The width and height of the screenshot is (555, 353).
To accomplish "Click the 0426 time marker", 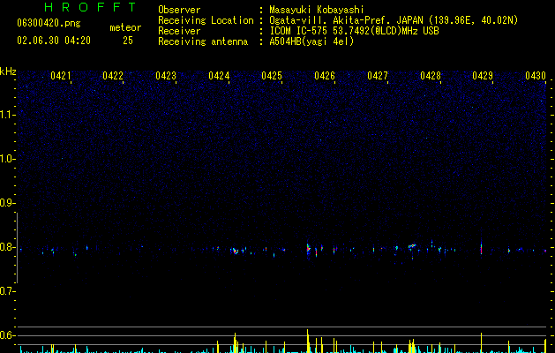I will [325, 76].
